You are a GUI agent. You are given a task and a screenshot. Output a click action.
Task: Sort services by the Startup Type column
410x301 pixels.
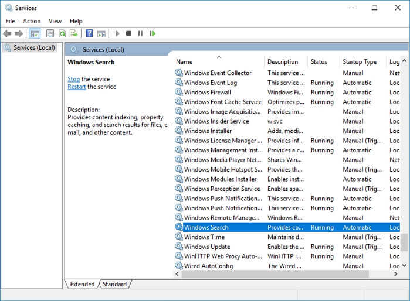pos(360,61)
